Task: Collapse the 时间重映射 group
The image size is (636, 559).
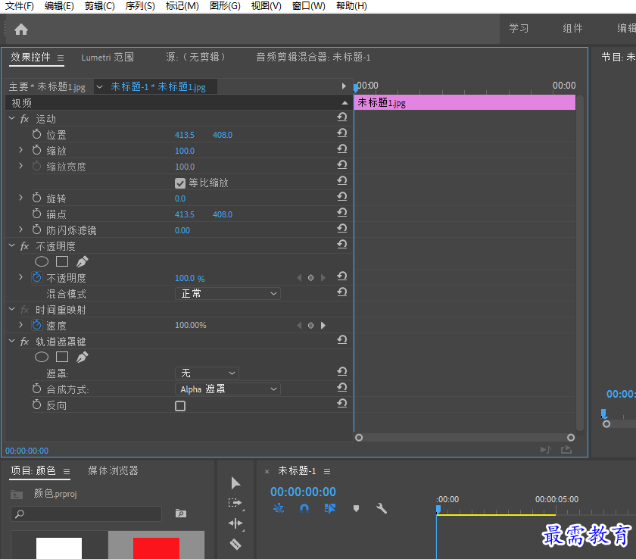Action: [12, 309]
